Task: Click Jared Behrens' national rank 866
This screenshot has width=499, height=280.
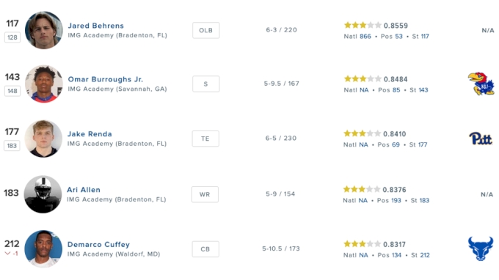Action: coord(365,36)
